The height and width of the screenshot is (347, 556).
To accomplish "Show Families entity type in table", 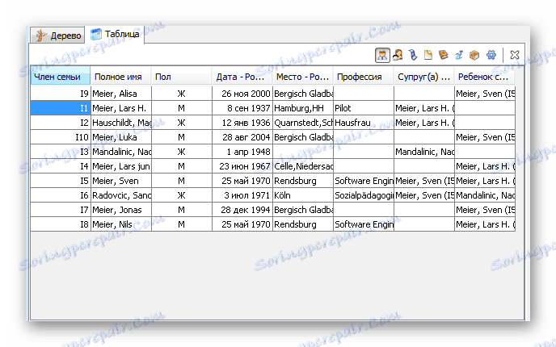I will pos(398,55).
